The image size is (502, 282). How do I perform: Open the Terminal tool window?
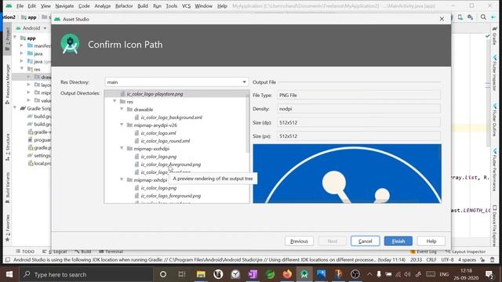pyautogui.click(x=111, y=251)
